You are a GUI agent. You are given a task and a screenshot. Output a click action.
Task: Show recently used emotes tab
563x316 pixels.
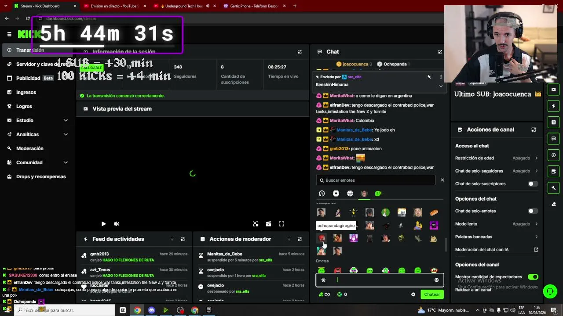pyautogui.click(x=322, y=194)
